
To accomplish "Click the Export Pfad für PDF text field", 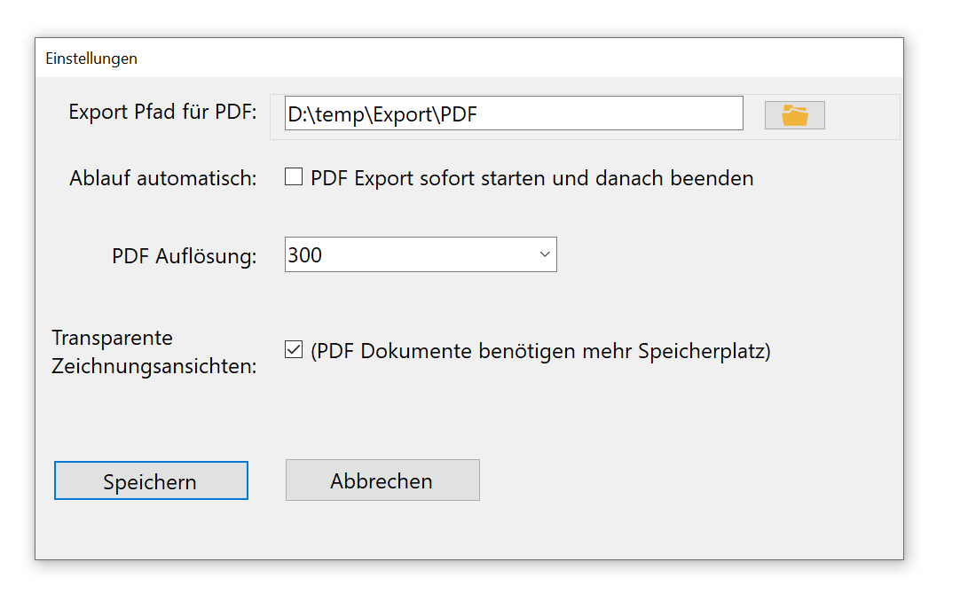I will 514,113.
